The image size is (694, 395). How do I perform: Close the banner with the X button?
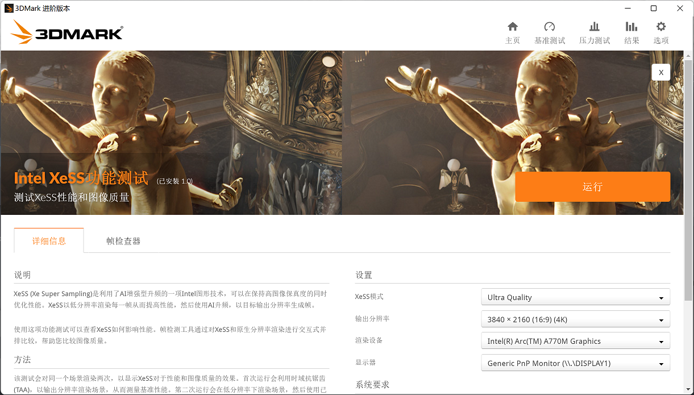(x=660, y=72)
